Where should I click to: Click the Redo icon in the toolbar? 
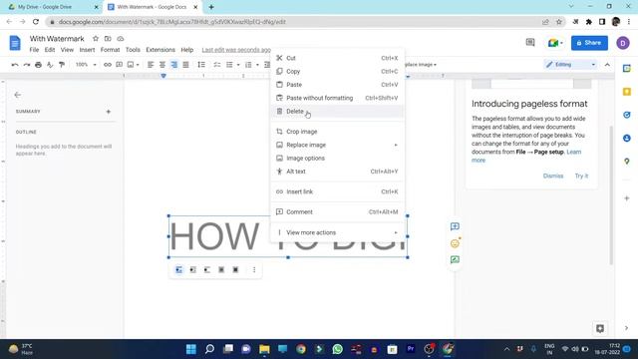[27, 65]
